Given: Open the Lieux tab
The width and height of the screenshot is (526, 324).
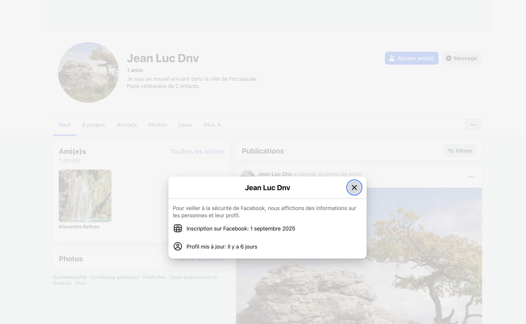Looking at the screenshot, I should (185, 125).
